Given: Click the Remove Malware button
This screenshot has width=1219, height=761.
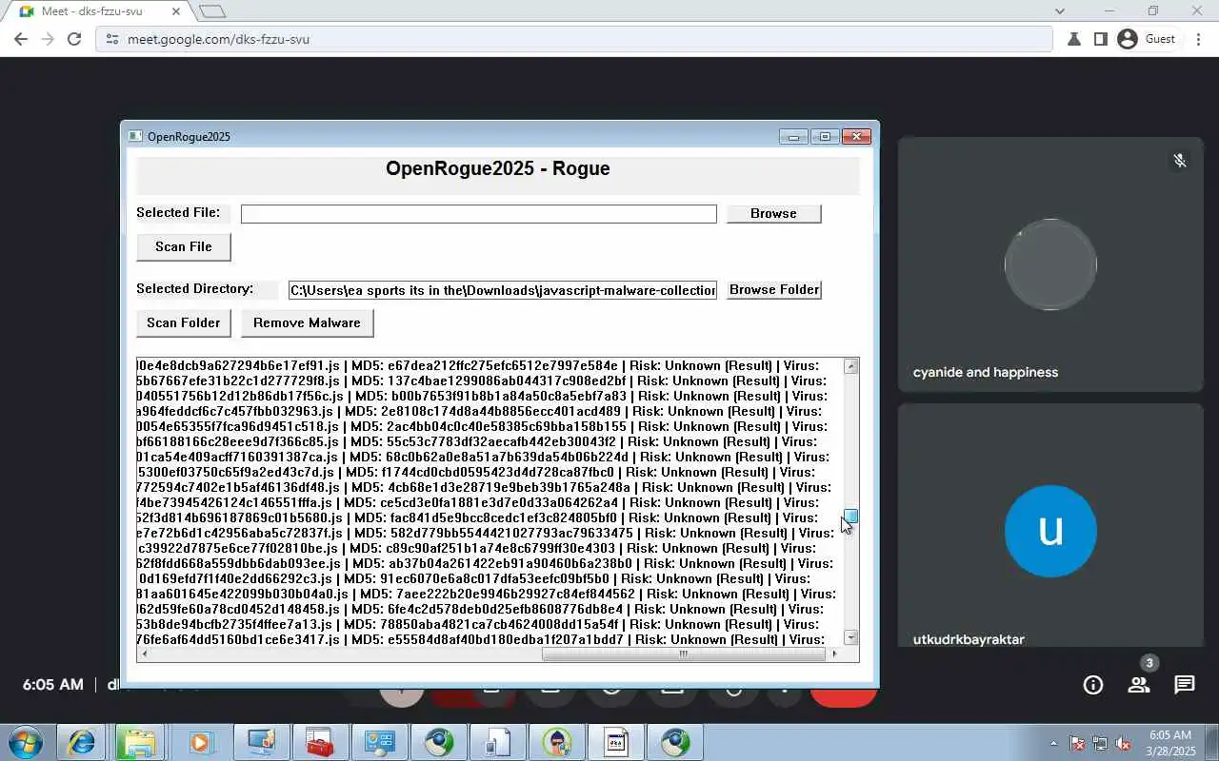Looking at the screenshot, I should [x=307, y=322].
